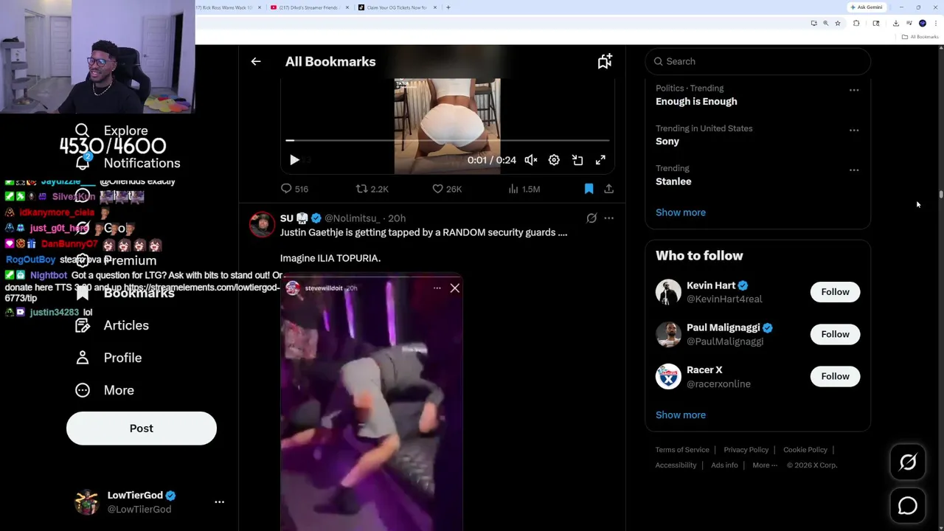This screenshot has width=944, height=531.
Task: Open Privacy Policy link
Action: tap(746, 450)
